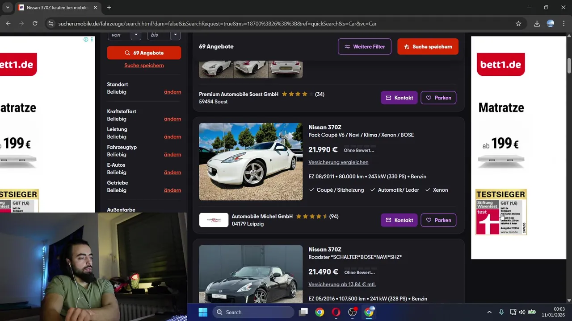Open Chrome three-dot menu

tap(564, 24)
